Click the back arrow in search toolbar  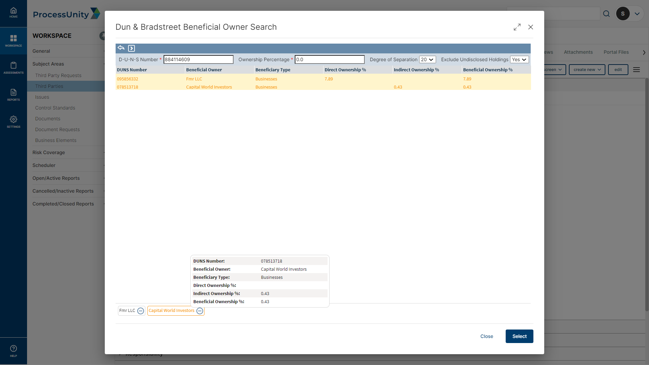[x=121, y=48]
